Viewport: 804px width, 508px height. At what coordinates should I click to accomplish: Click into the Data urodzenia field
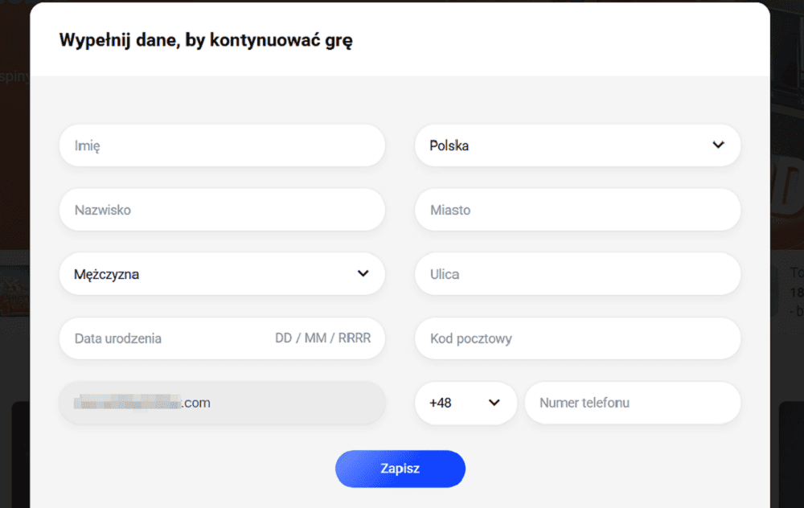(161, 338)
